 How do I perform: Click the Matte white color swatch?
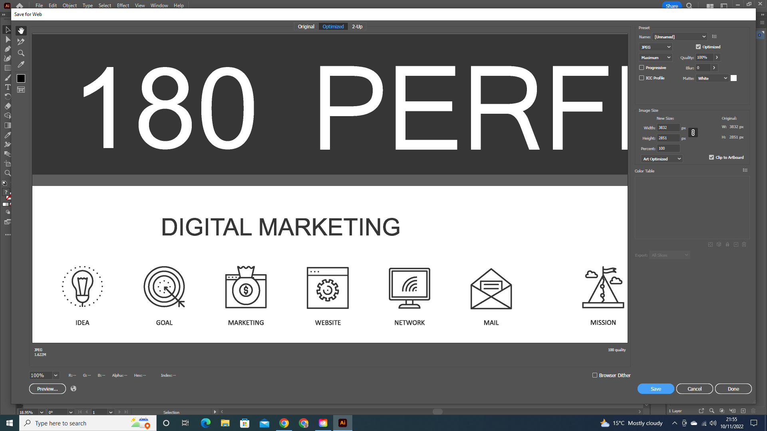click(733, 78)
